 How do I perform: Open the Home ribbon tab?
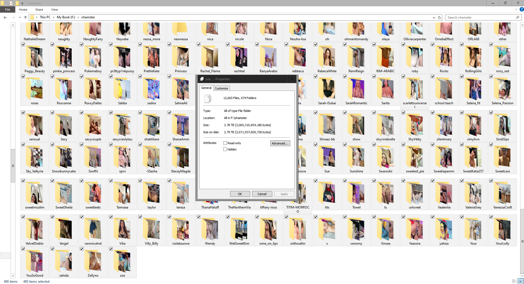pos(23,10)
